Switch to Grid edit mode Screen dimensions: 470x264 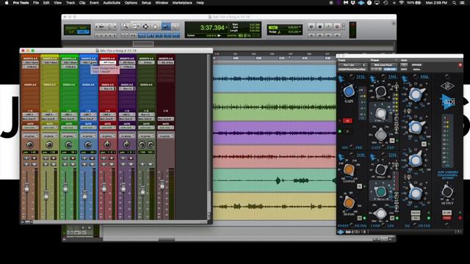(x=84, y=32)
